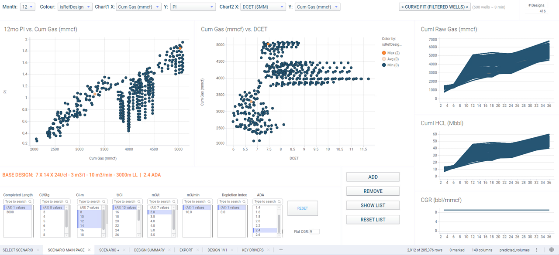559x255 pixels.
Task: Click the orange Max legend swatch
Action: (x=384, y=53)
